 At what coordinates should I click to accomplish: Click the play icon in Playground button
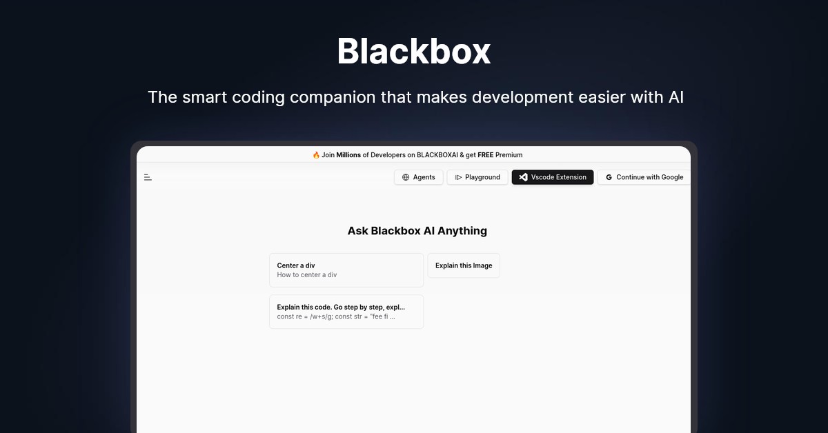tap(458, 177)
